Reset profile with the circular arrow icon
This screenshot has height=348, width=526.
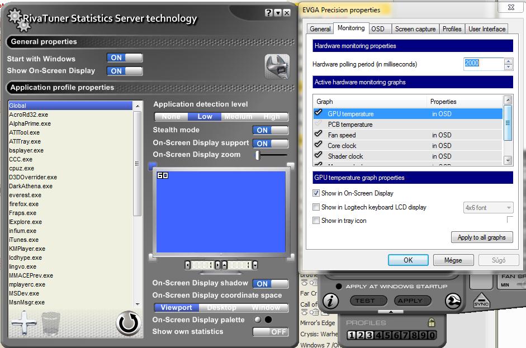(128, 323)
